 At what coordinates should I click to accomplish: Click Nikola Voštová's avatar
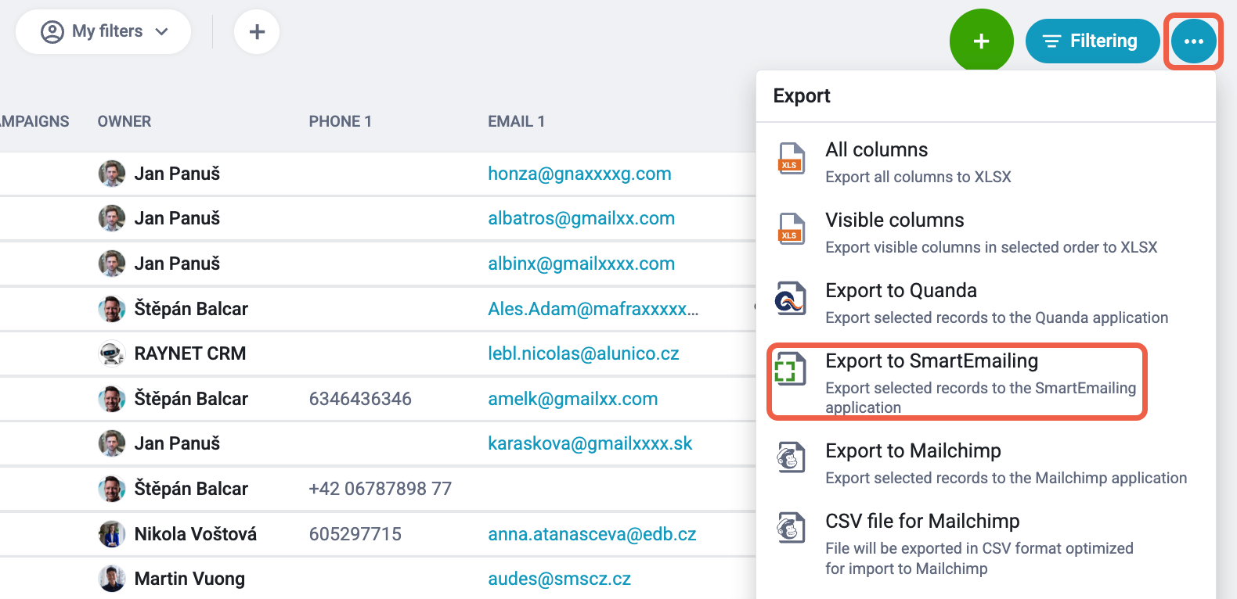pyautogui.click(x=112, y=534)
